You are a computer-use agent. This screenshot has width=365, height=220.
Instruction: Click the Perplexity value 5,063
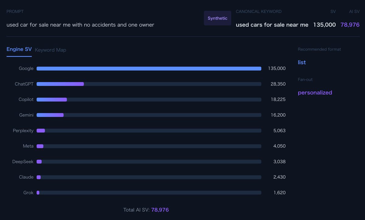280,131
